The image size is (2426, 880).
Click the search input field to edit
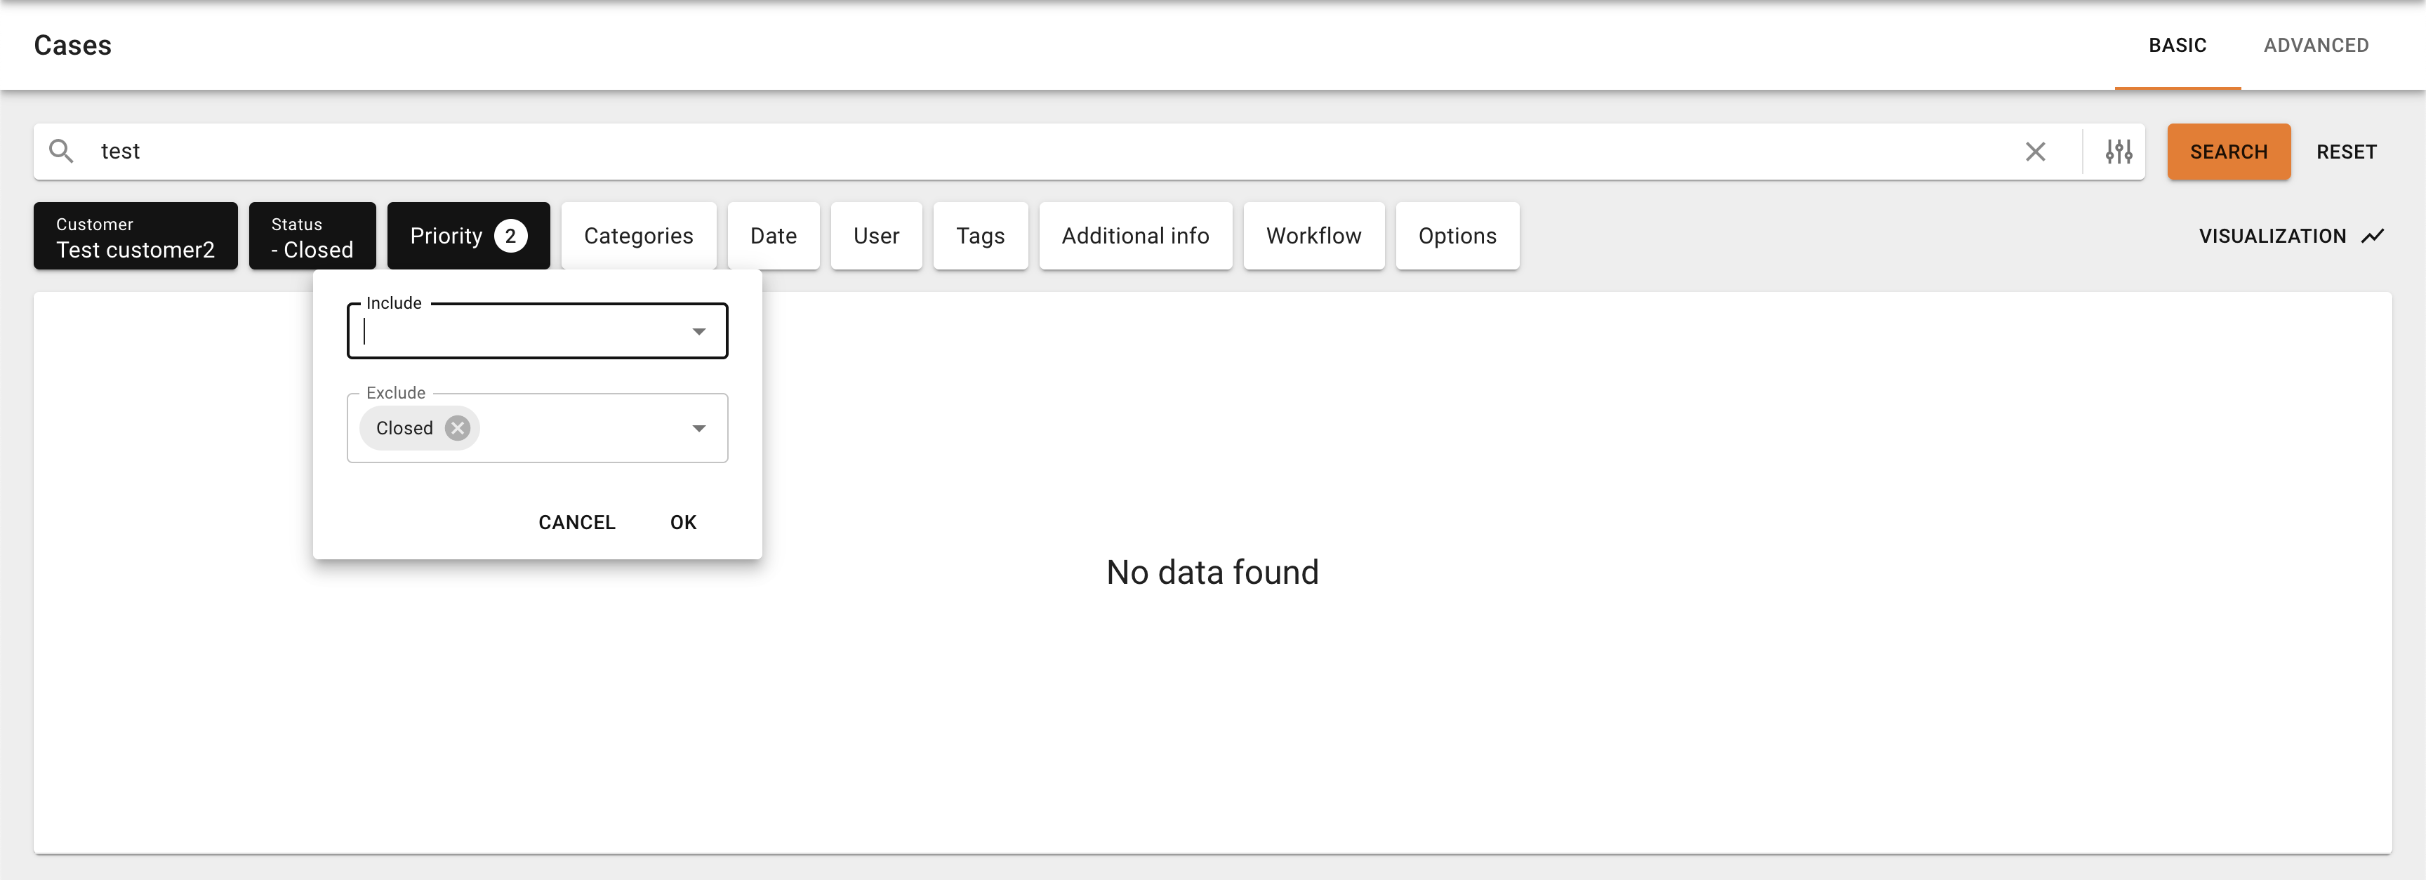tap(1056, 150)
